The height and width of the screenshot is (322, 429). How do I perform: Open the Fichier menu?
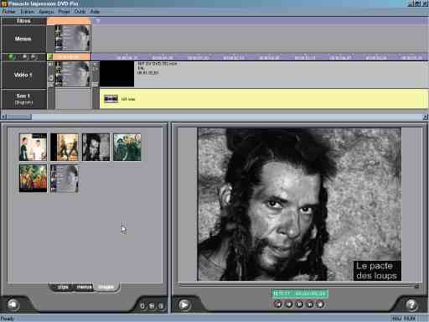8,12
